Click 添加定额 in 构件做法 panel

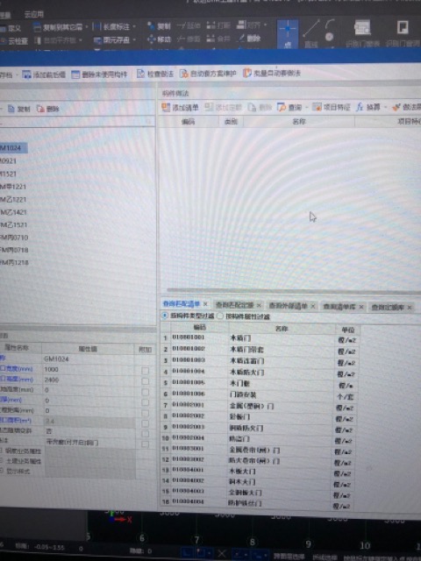[223, 107]
